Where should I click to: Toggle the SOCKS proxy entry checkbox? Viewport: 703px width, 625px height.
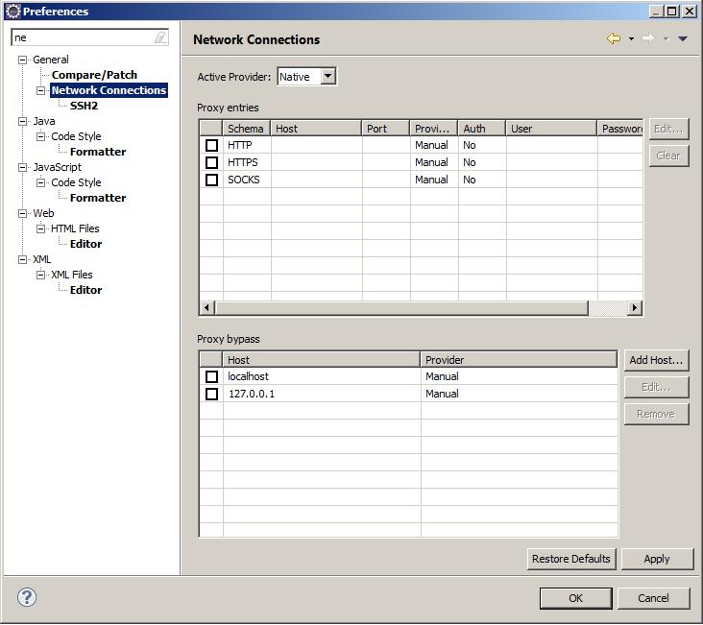coord(212,180)
